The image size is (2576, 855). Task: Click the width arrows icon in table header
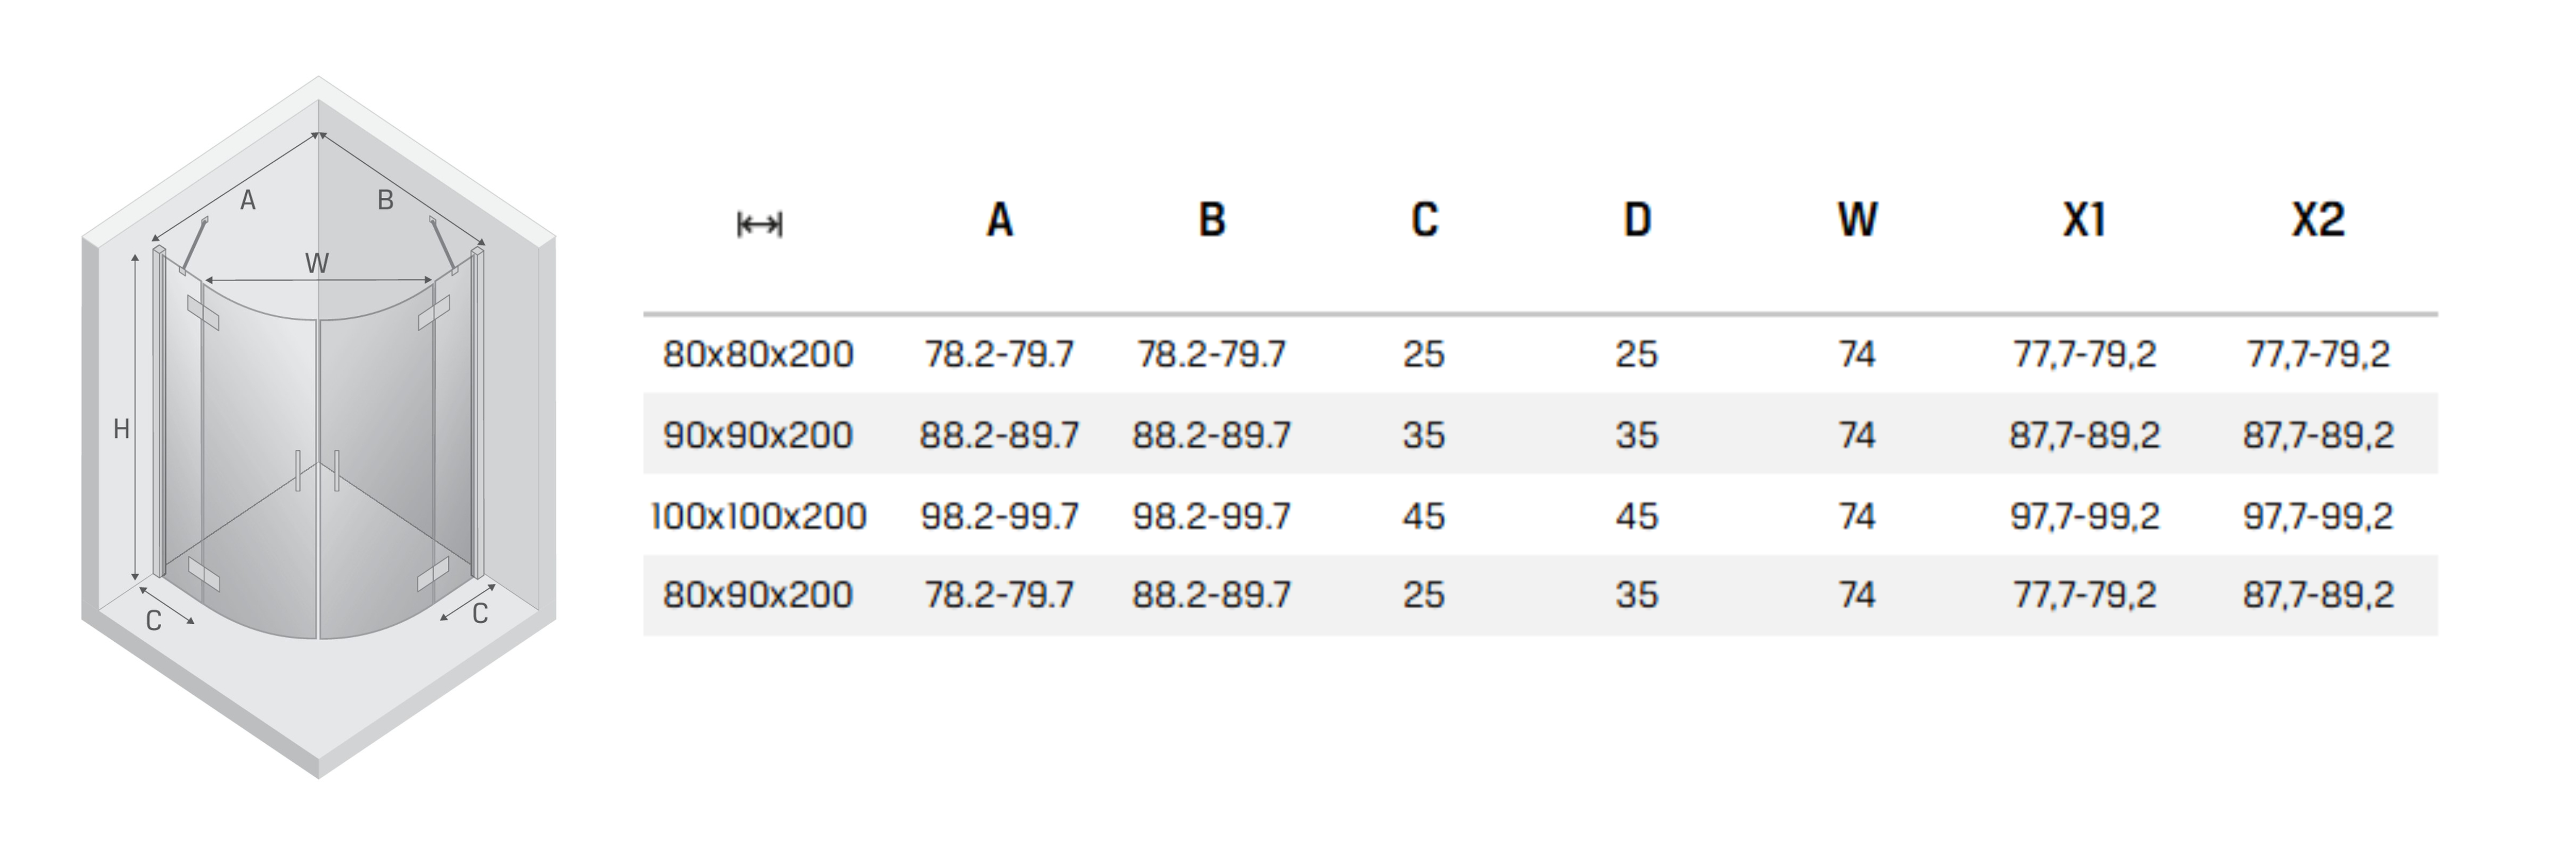click(x=759, y=225)
